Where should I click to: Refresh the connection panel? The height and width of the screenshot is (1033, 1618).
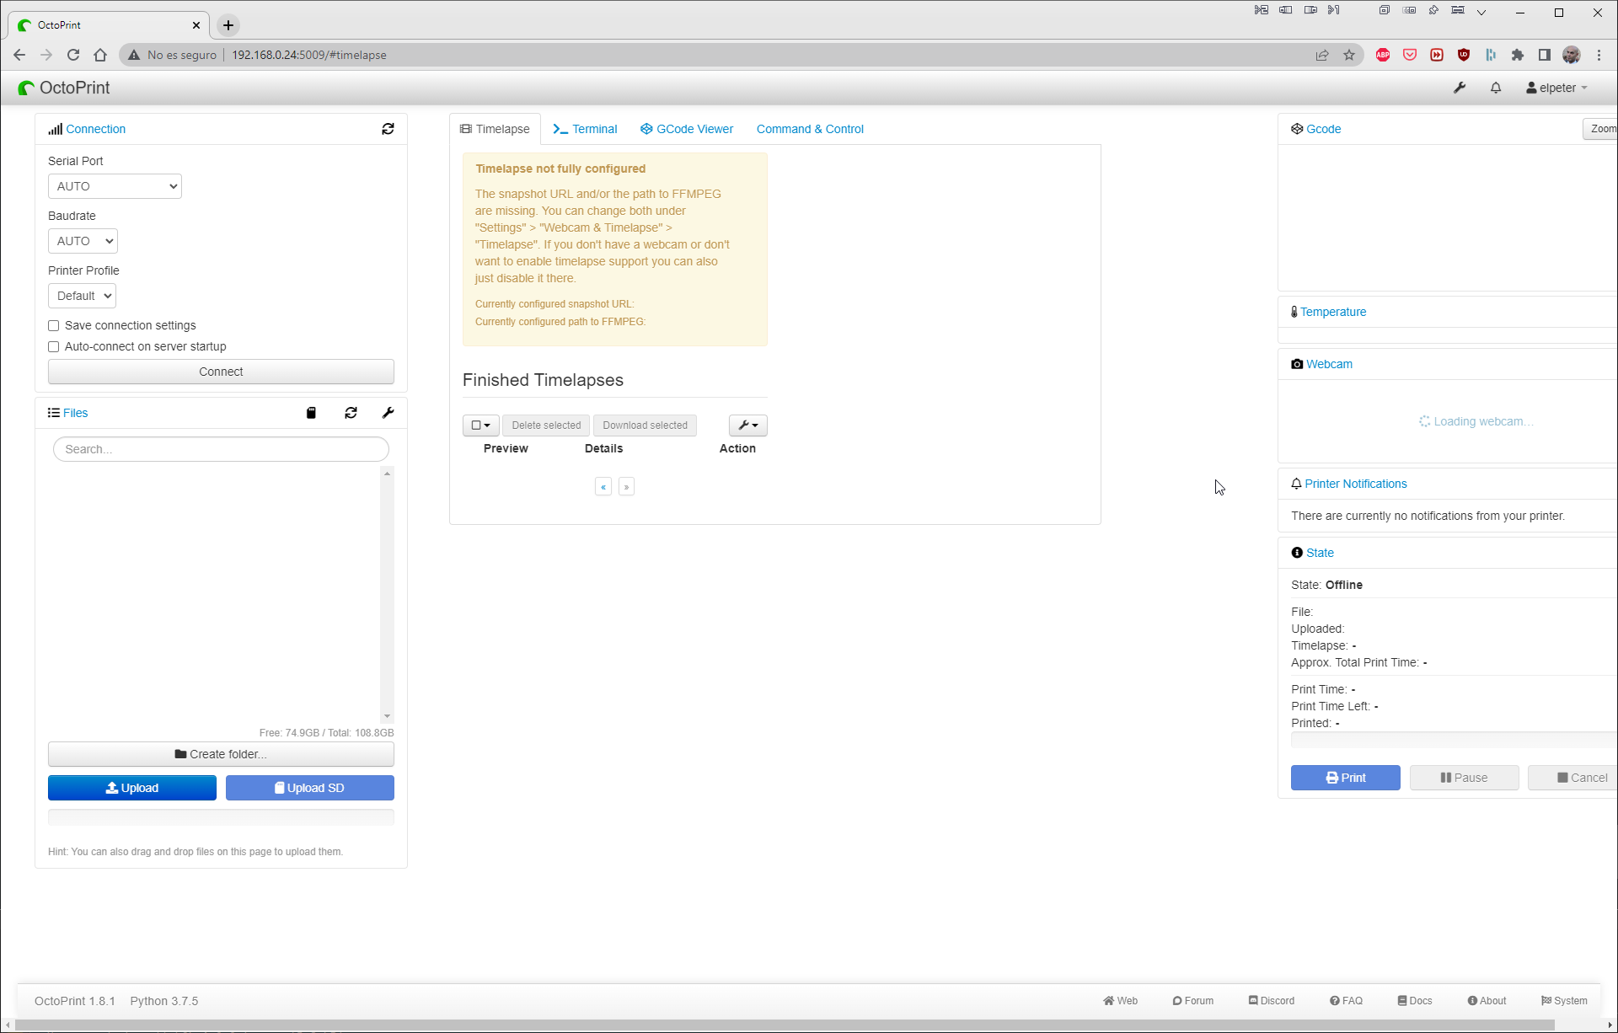[388, 128]
